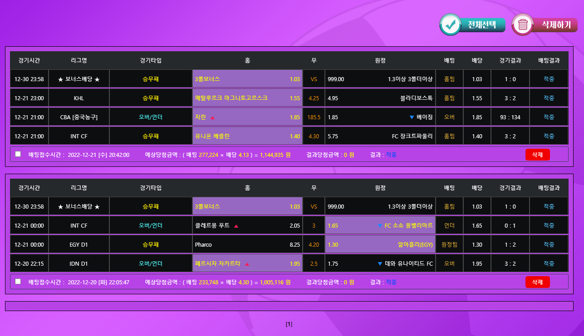Screen dimensions: 584x336
Task: Click red up arrow next to 지린
Action: 212,117
